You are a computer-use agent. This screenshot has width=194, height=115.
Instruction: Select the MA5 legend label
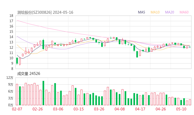[141, 12]
